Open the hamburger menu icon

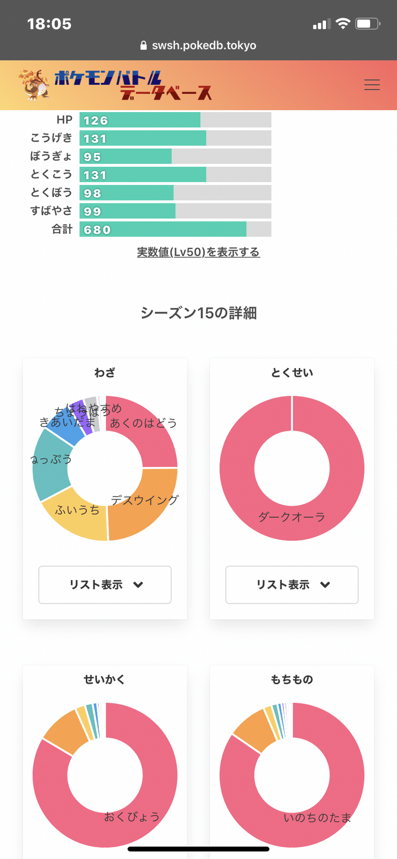[372, 85]
